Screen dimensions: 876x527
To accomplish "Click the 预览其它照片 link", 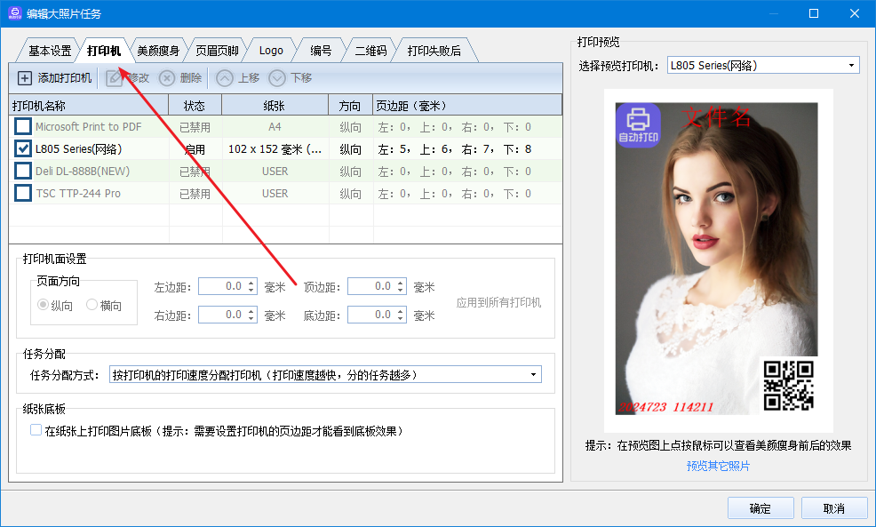I will pos(718,466).
